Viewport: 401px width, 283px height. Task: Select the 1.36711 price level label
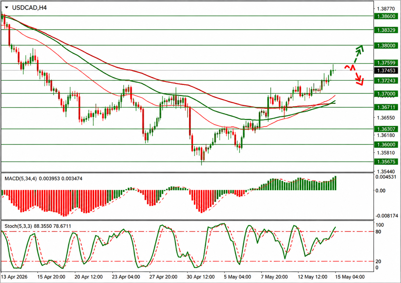click(x=386, y=107)
